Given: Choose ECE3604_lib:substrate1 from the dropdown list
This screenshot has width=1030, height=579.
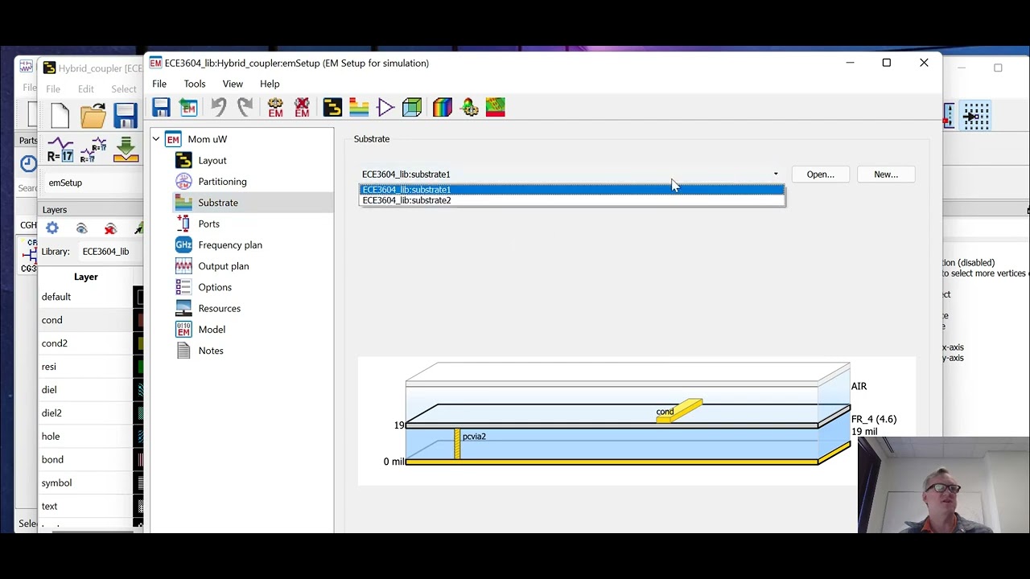Looking at the screenshot, I should tap(572, 190).
